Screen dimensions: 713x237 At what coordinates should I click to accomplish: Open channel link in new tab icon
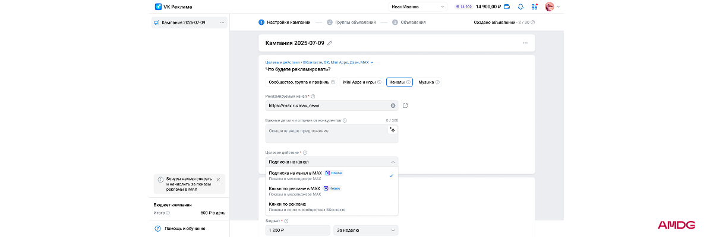405,105
